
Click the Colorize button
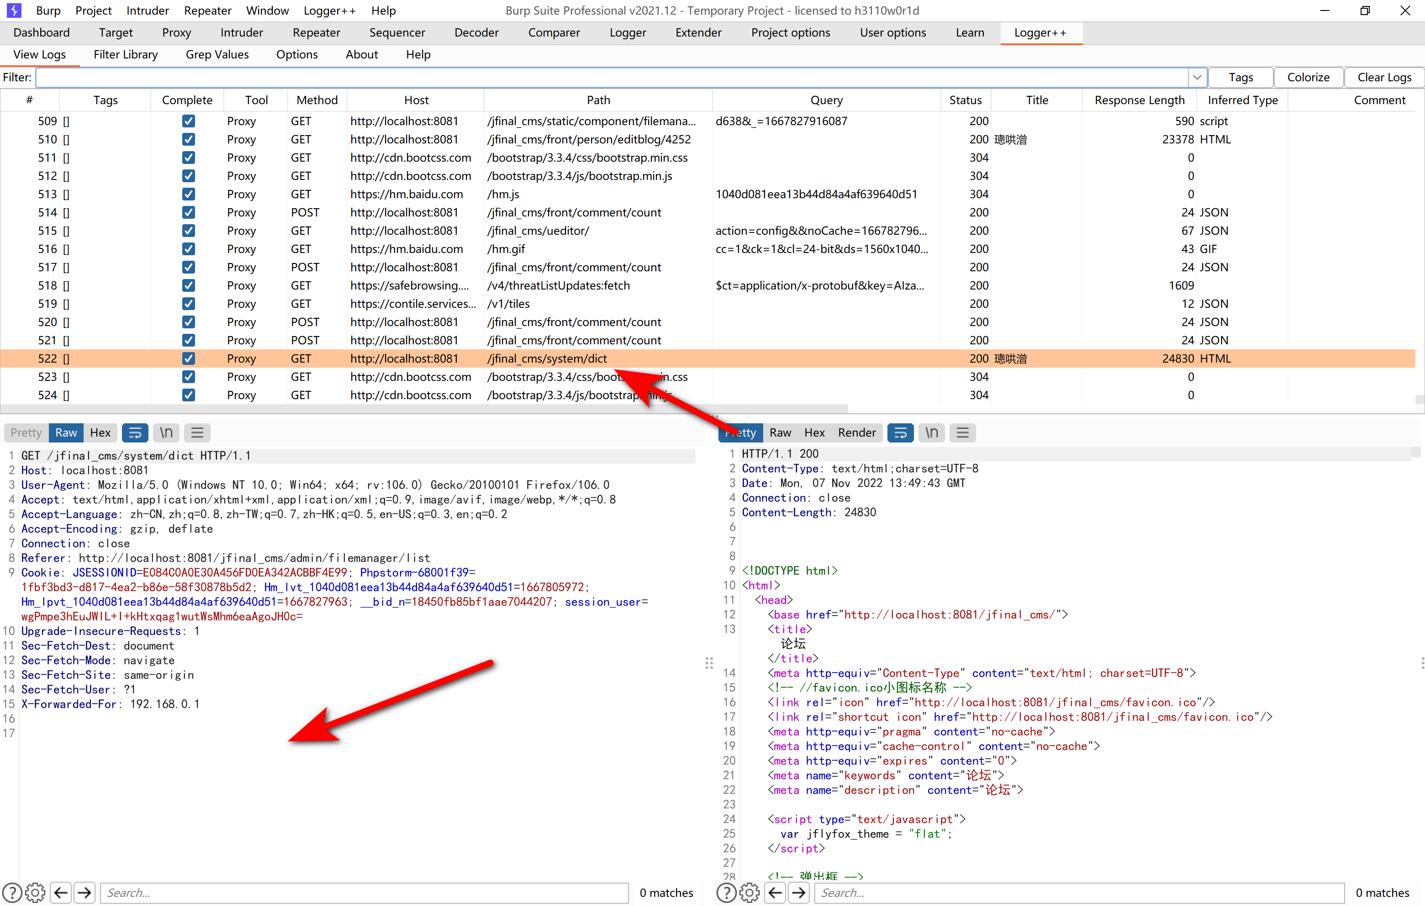(1308, 78)
